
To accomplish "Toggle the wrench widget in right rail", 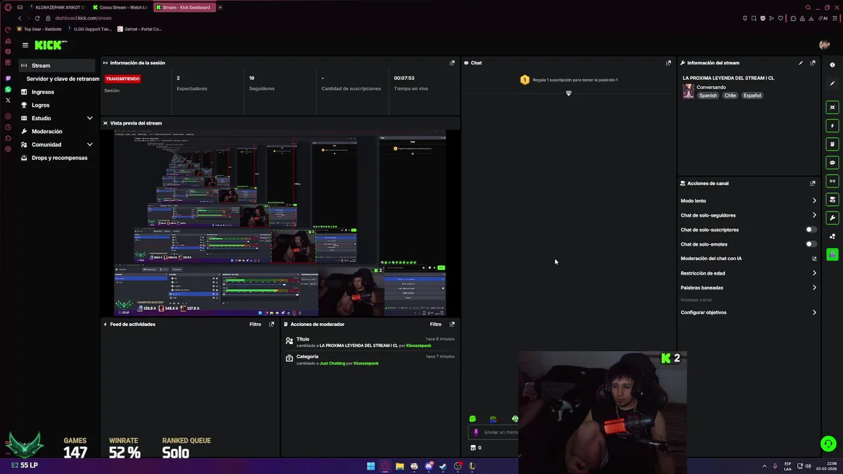I will pyautogui.click(x=832, y=218).
